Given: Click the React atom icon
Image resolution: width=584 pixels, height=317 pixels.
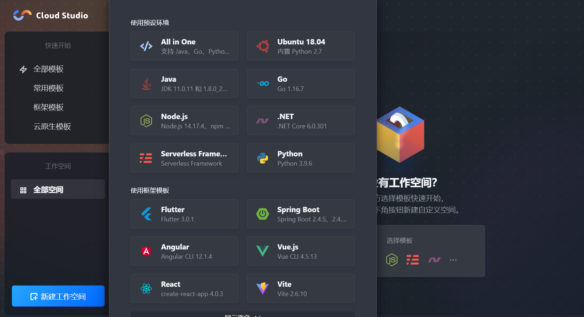Looking at the screenshot, I should [x=146, y=289].
